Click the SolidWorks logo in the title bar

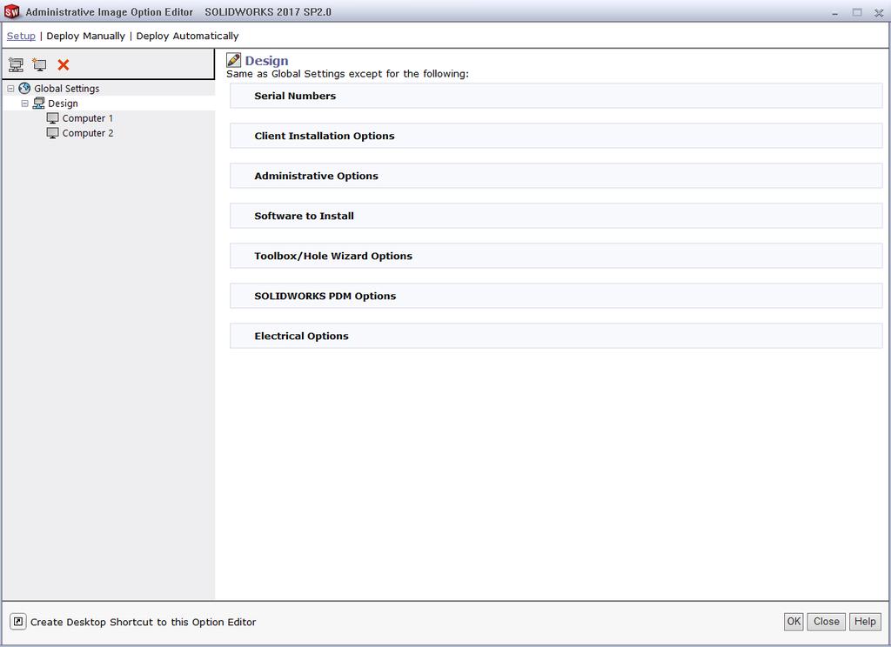(x=11, y=11)
